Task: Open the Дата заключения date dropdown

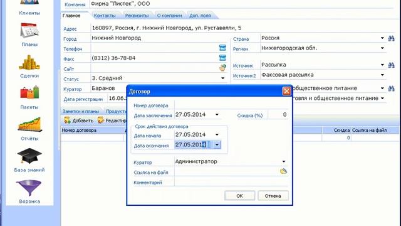Action: [x=217, y=114]
